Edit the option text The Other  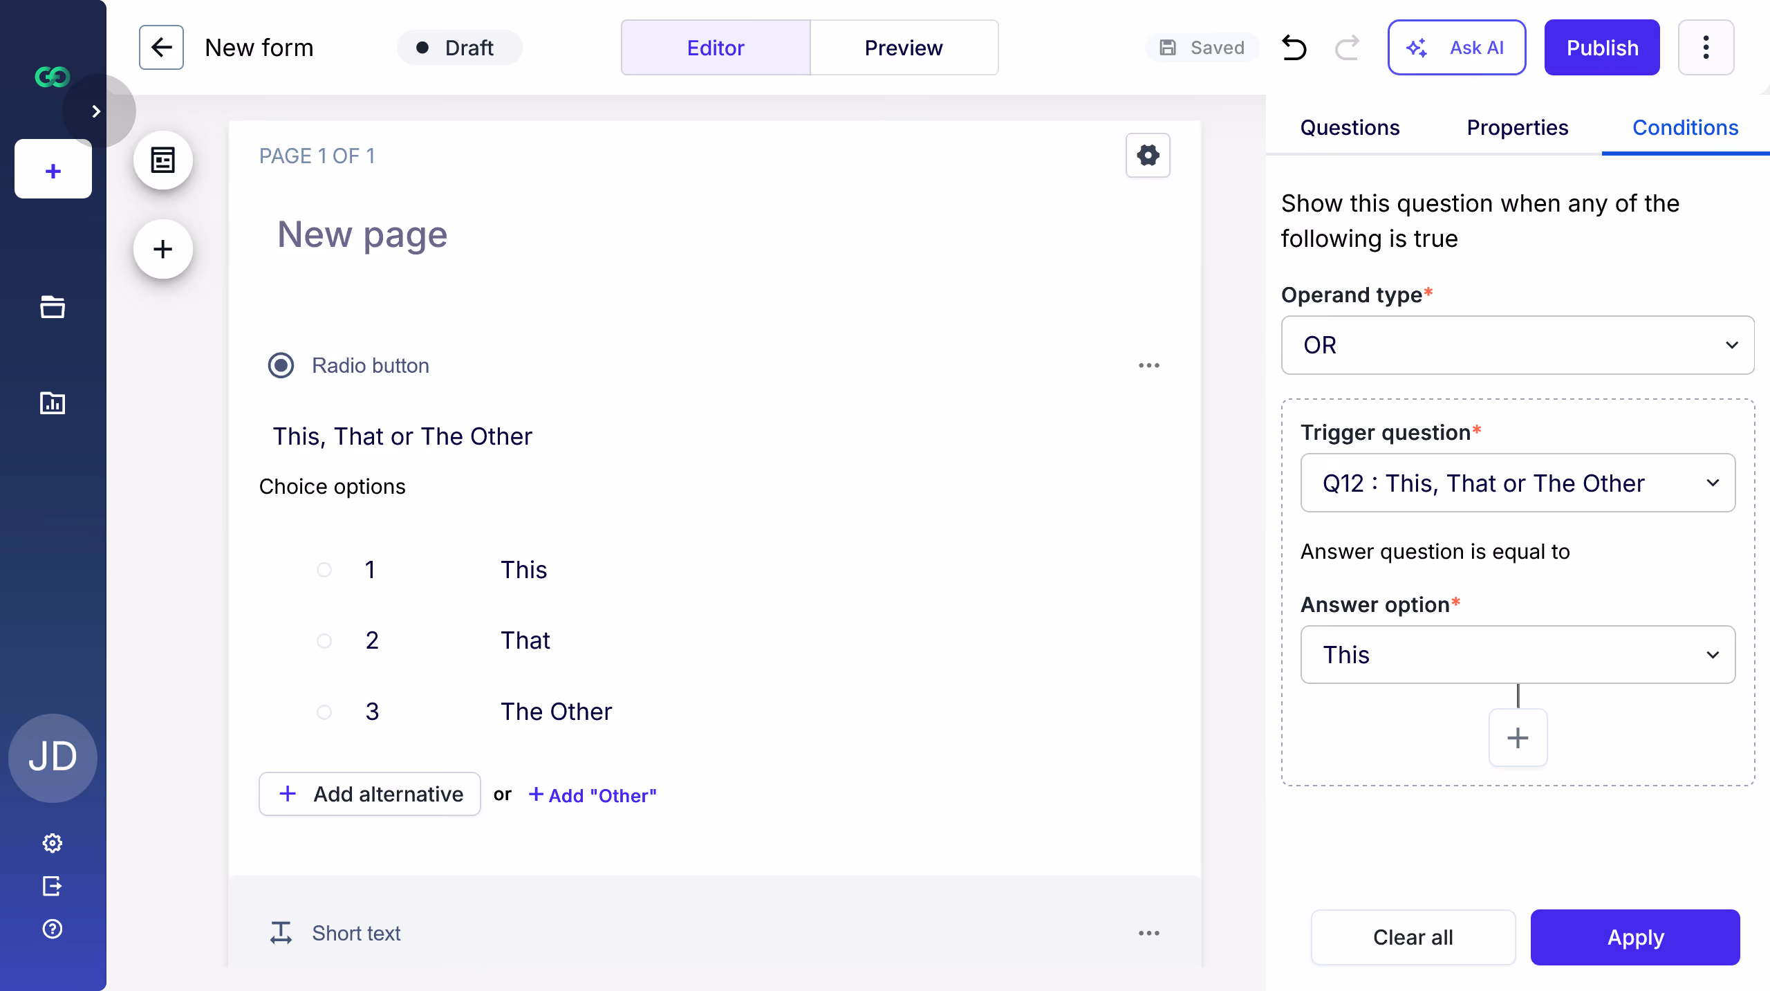coord(556,712)
